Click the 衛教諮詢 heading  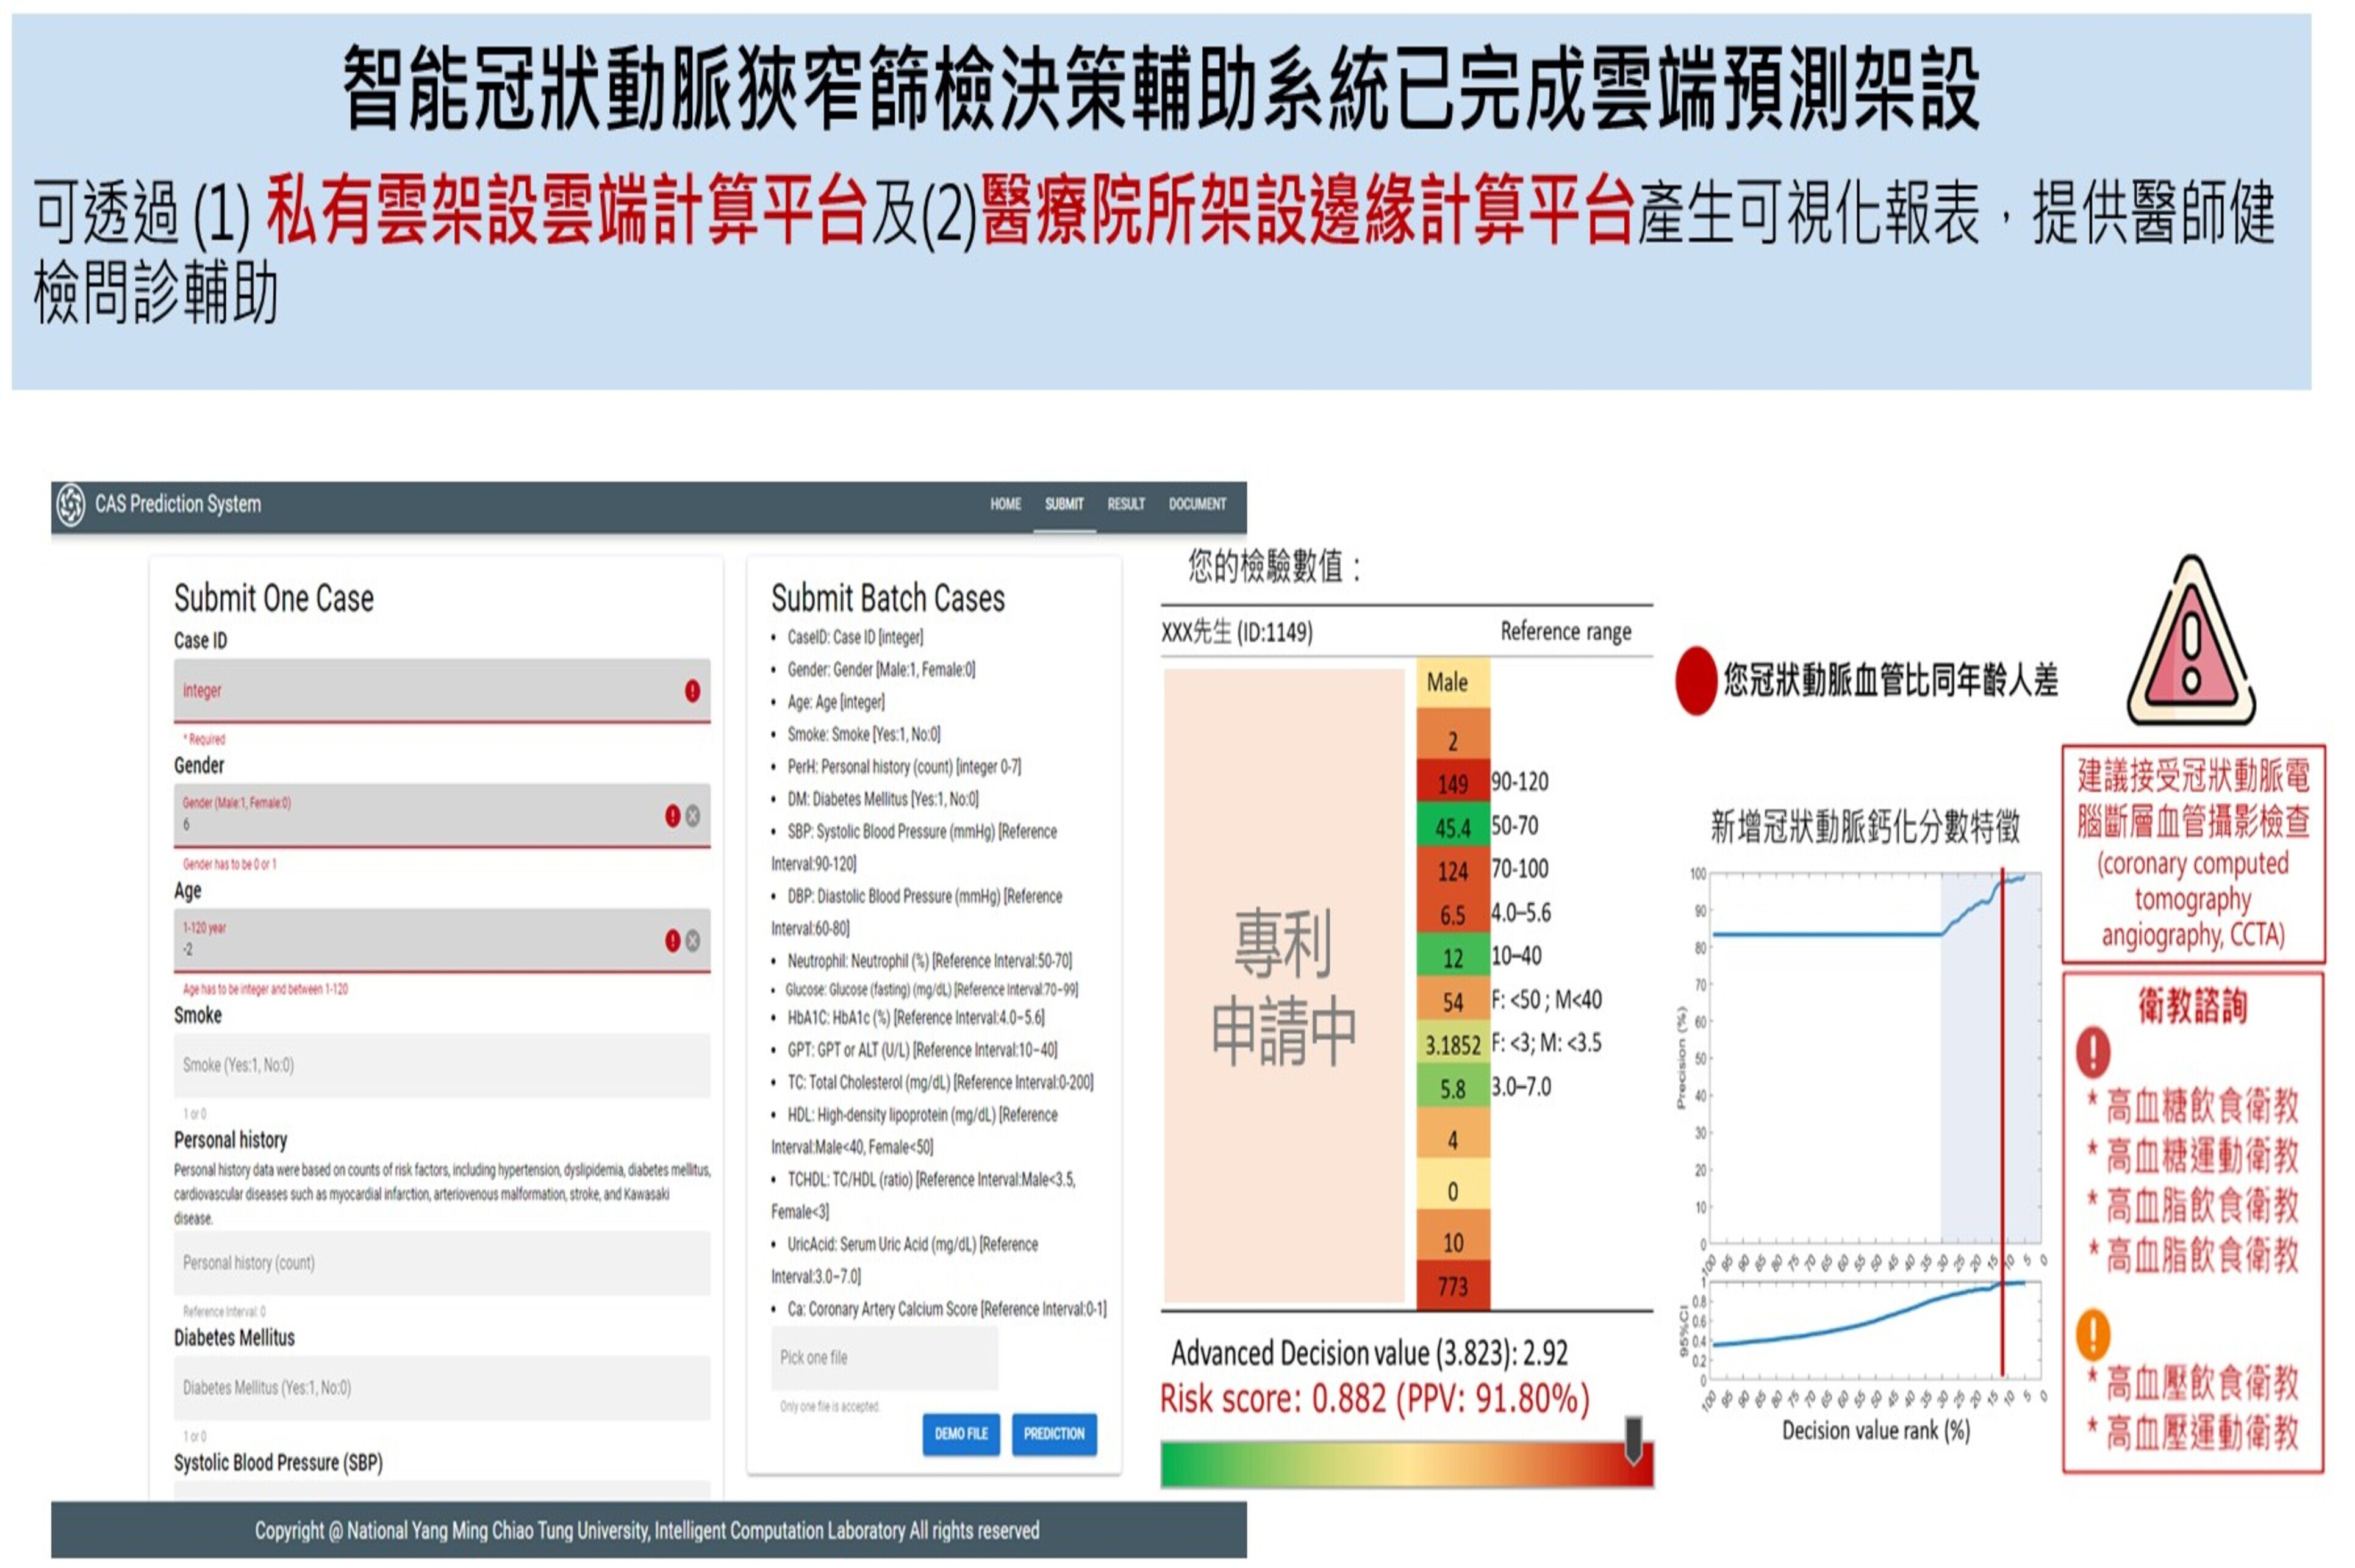(x=2193, y=1005)
